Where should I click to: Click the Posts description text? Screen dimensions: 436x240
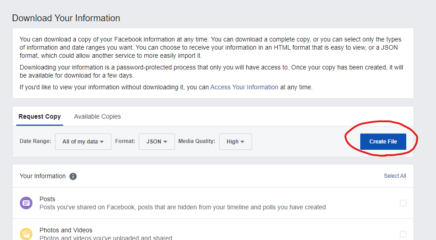tap(183, 208)
